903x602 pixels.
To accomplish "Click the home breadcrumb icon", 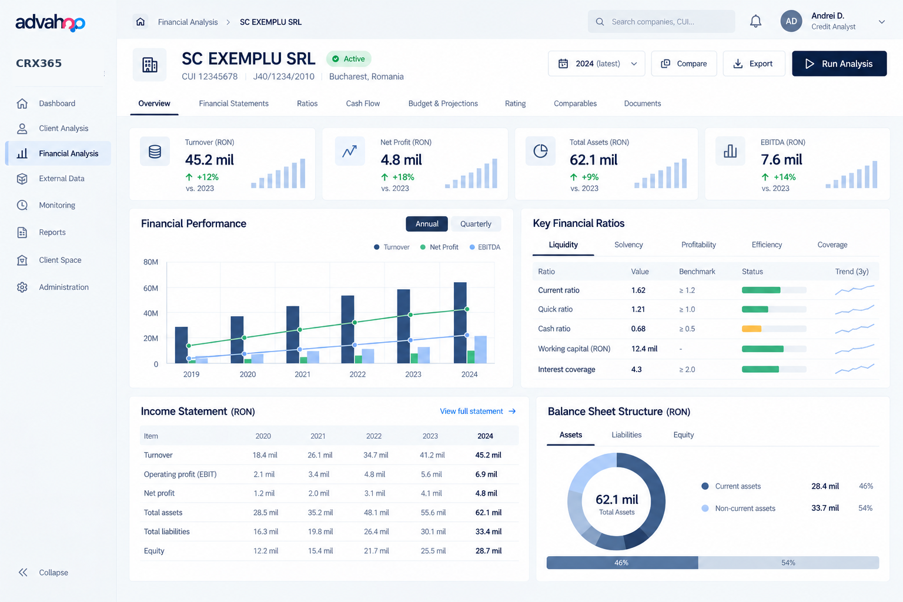I will pos(141,22).
